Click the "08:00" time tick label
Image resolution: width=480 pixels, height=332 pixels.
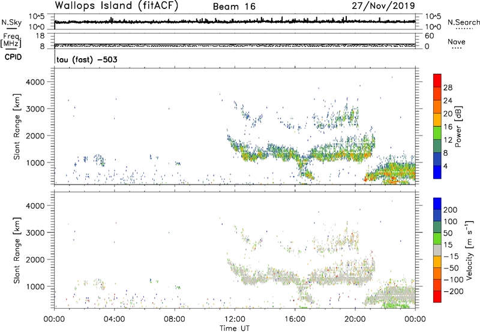[x=175, y=319]
